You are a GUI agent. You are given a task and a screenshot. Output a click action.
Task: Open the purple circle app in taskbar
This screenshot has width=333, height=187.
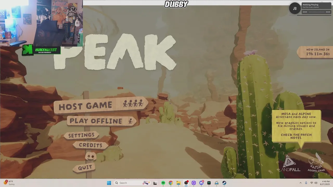point(194,183)
